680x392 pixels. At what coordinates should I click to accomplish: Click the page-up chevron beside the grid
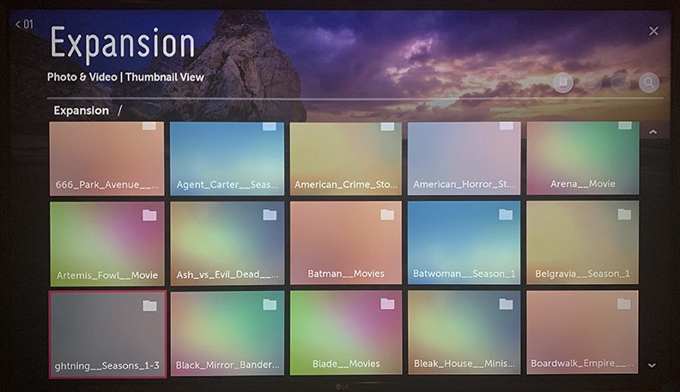(x=653, y=132)
